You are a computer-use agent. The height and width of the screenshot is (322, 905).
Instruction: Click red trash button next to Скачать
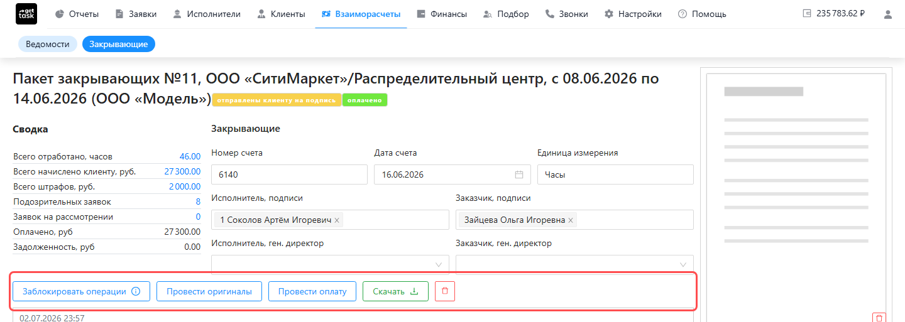pos(445,291)
